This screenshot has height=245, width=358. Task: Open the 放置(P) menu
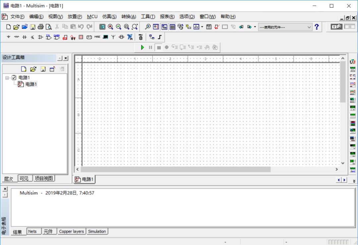[x=75, y=17]
